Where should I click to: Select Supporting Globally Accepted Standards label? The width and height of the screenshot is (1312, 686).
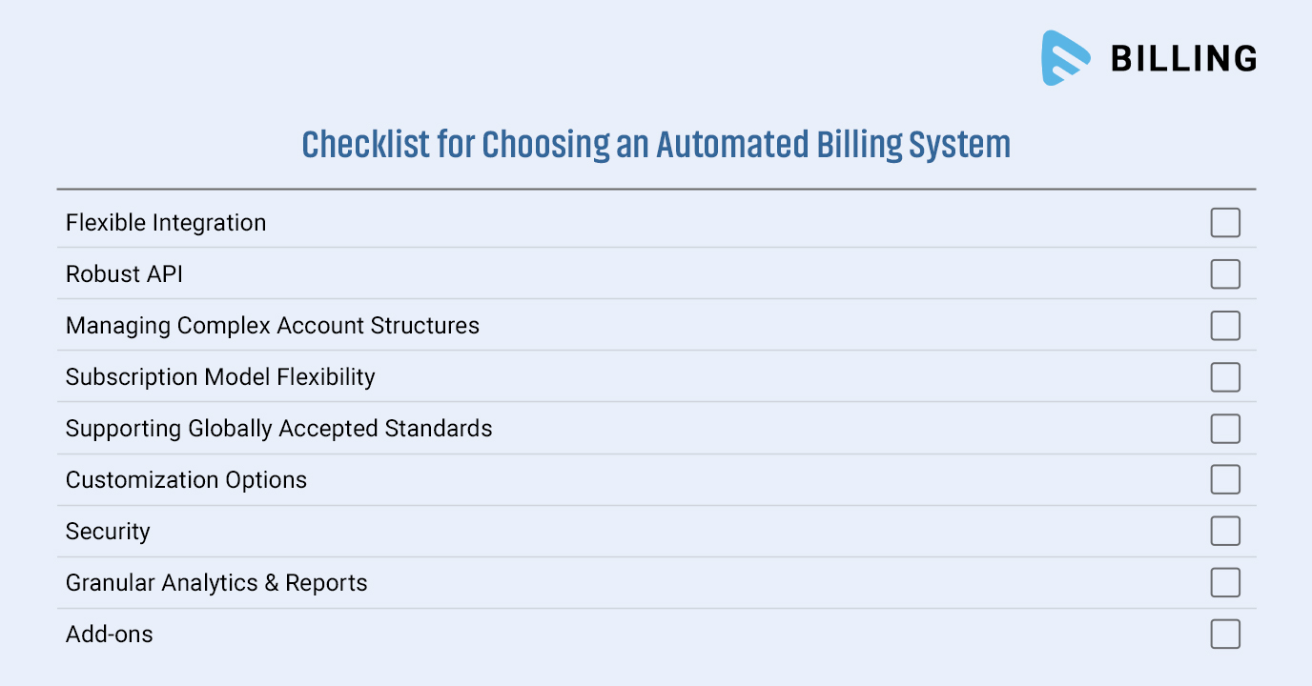click(279, 429)
